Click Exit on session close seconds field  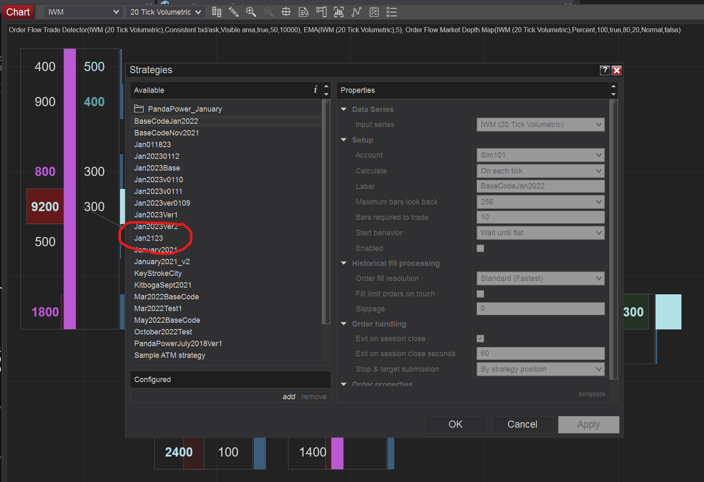pyautogui.click(x=541, y=353)
